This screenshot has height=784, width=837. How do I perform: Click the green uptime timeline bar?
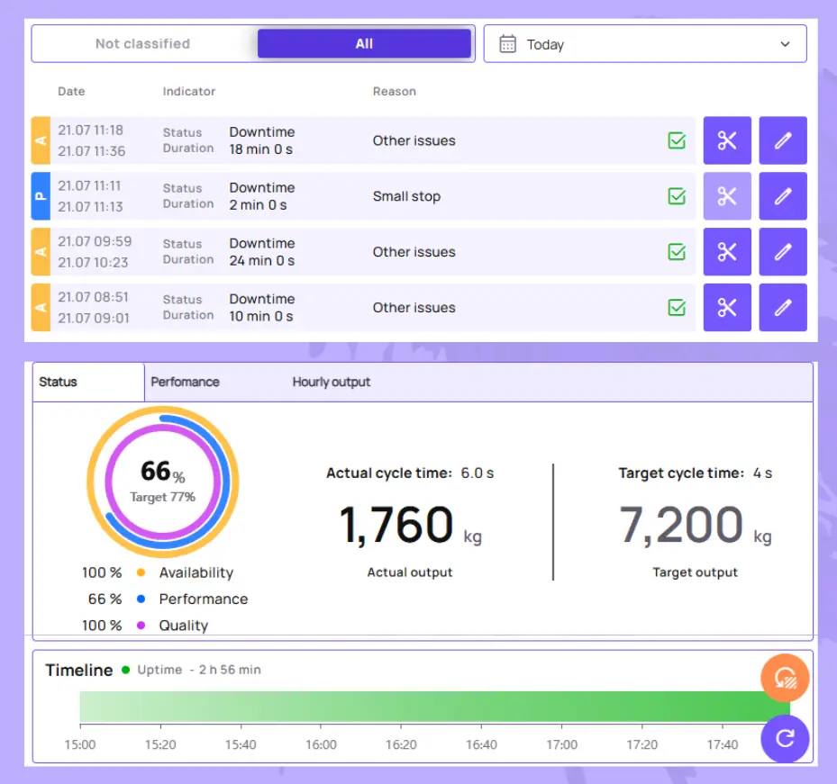click(x=434, y=707)
